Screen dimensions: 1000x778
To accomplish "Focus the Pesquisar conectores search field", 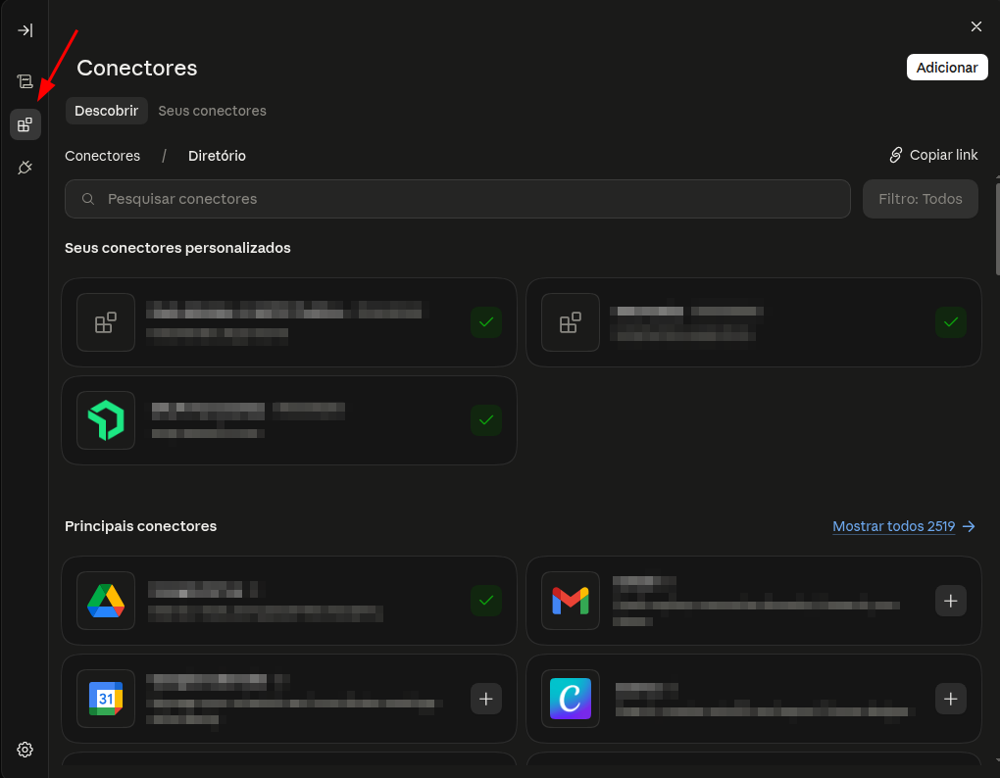I will point(457,199).
